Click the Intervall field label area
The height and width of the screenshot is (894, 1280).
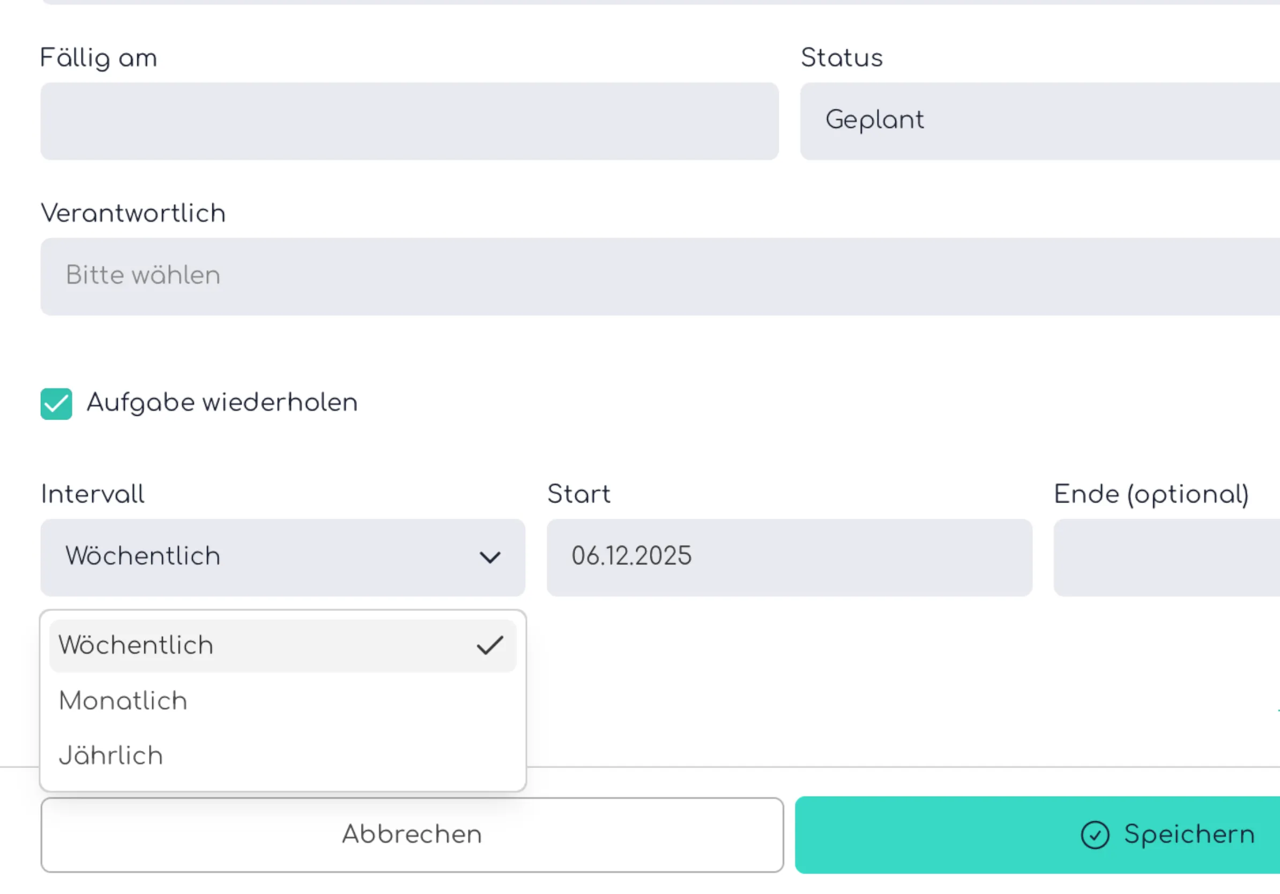pos(93,494)
